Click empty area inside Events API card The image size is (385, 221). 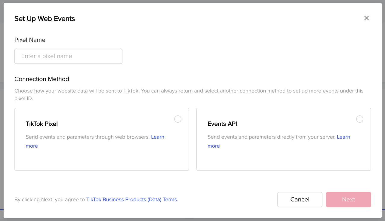[x=283, y=159]
